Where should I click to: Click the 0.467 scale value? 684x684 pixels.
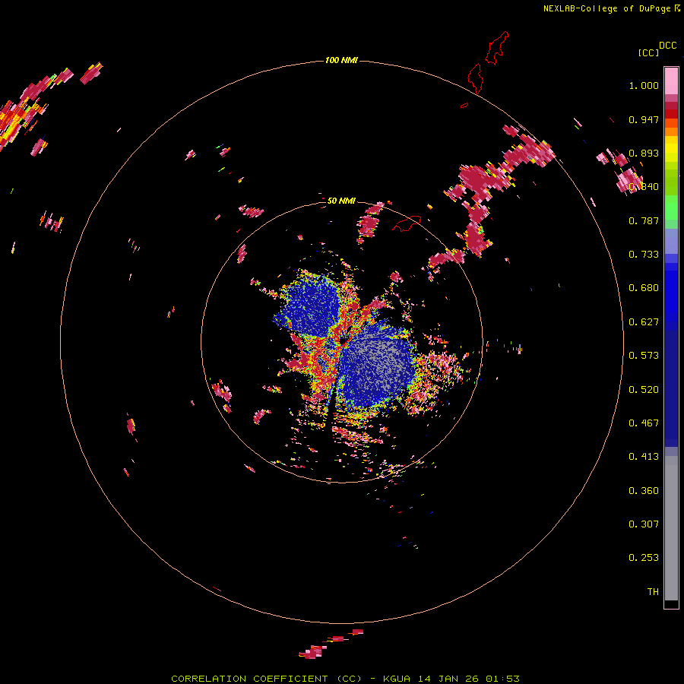point(644,423)
